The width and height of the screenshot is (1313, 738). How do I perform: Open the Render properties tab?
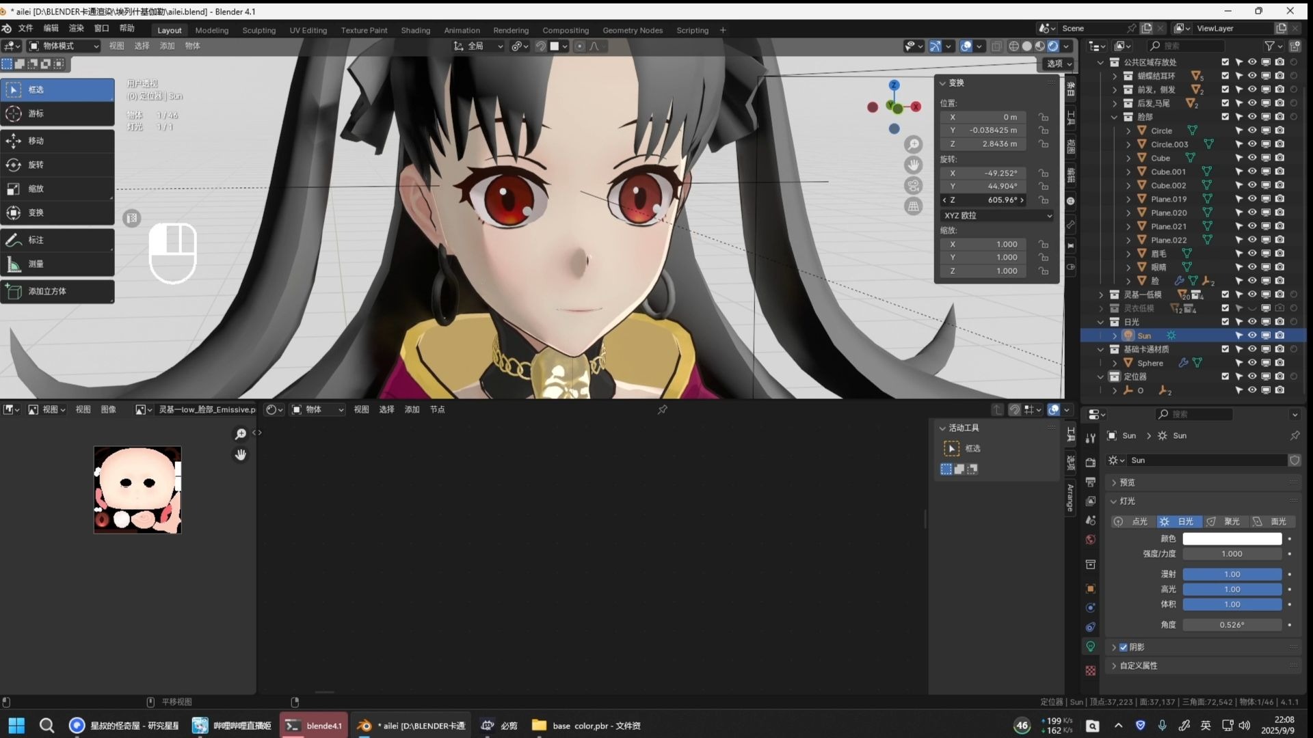(x=1091, y=463)
